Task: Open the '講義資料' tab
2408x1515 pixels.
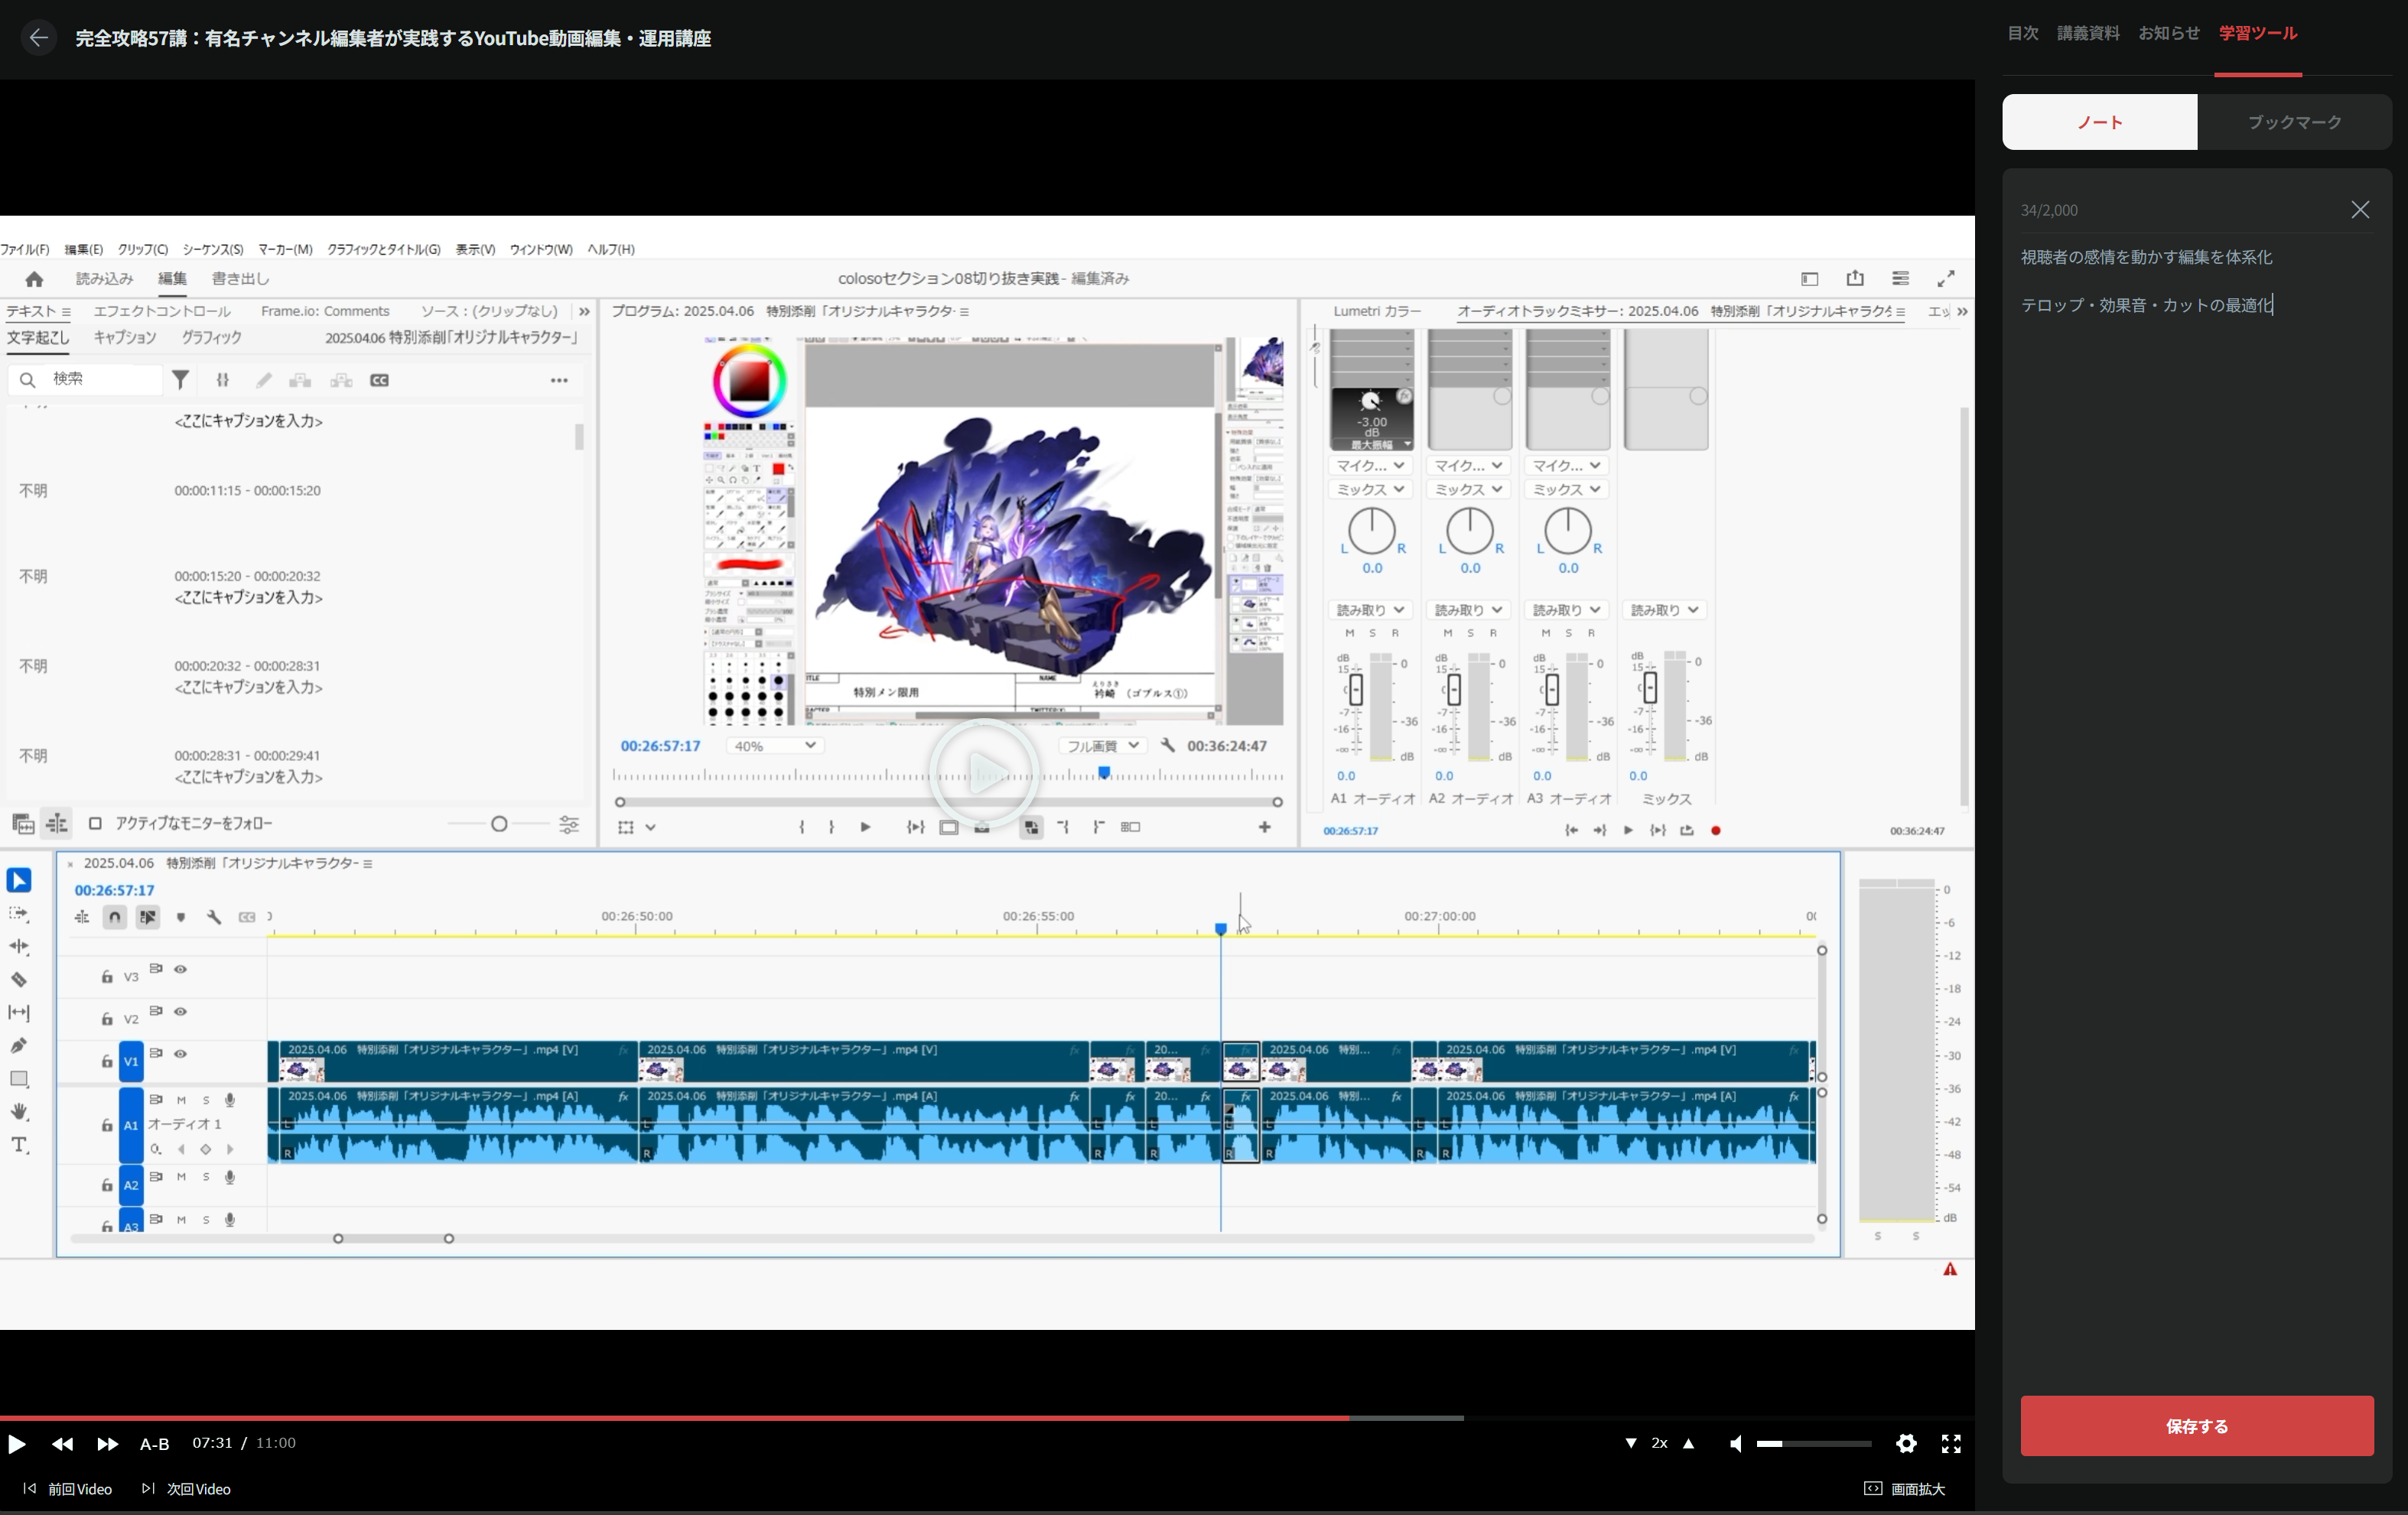Action: click(x=2088, y=33)
